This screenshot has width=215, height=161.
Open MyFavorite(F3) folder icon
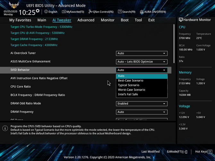click(64, 12)
